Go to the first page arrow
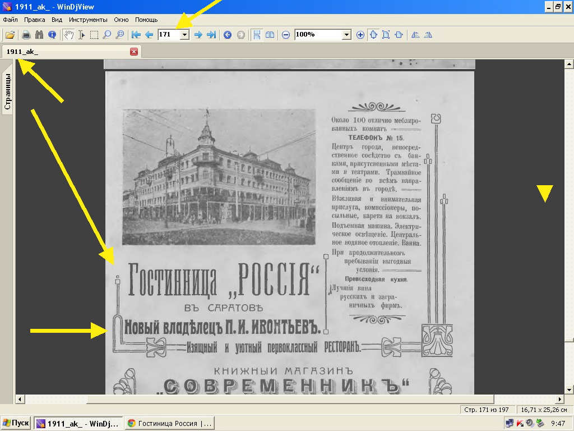Screen dimensions: 574x431 136,35
